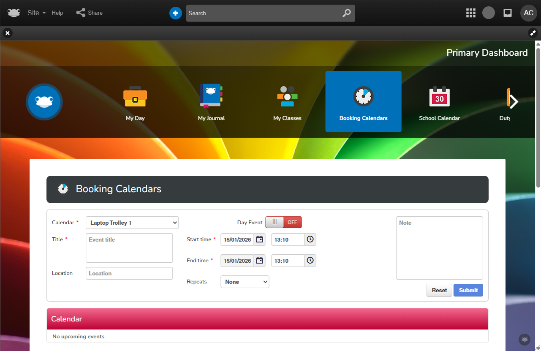Open the My Classes icon
541x351 pixels.
pos(287,96)
